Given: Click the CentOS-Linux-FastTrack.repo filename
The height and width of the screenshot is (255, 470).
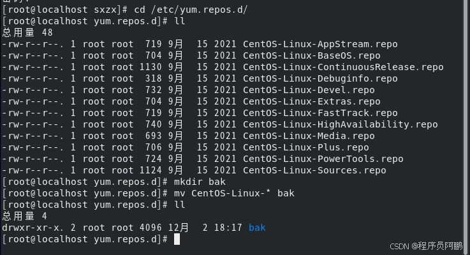Looking at the screenshot, I should tap(320, 113).
